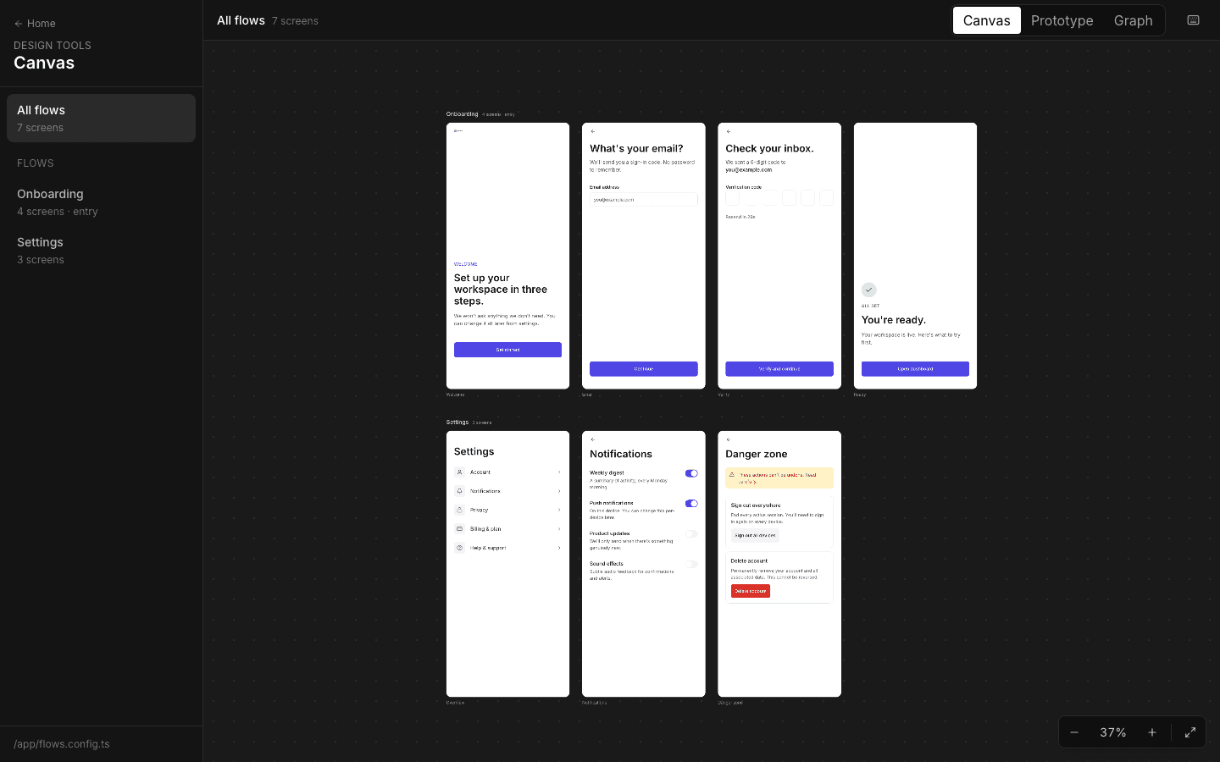Click the Settings group label on canvas

click(x=457, y=422)
